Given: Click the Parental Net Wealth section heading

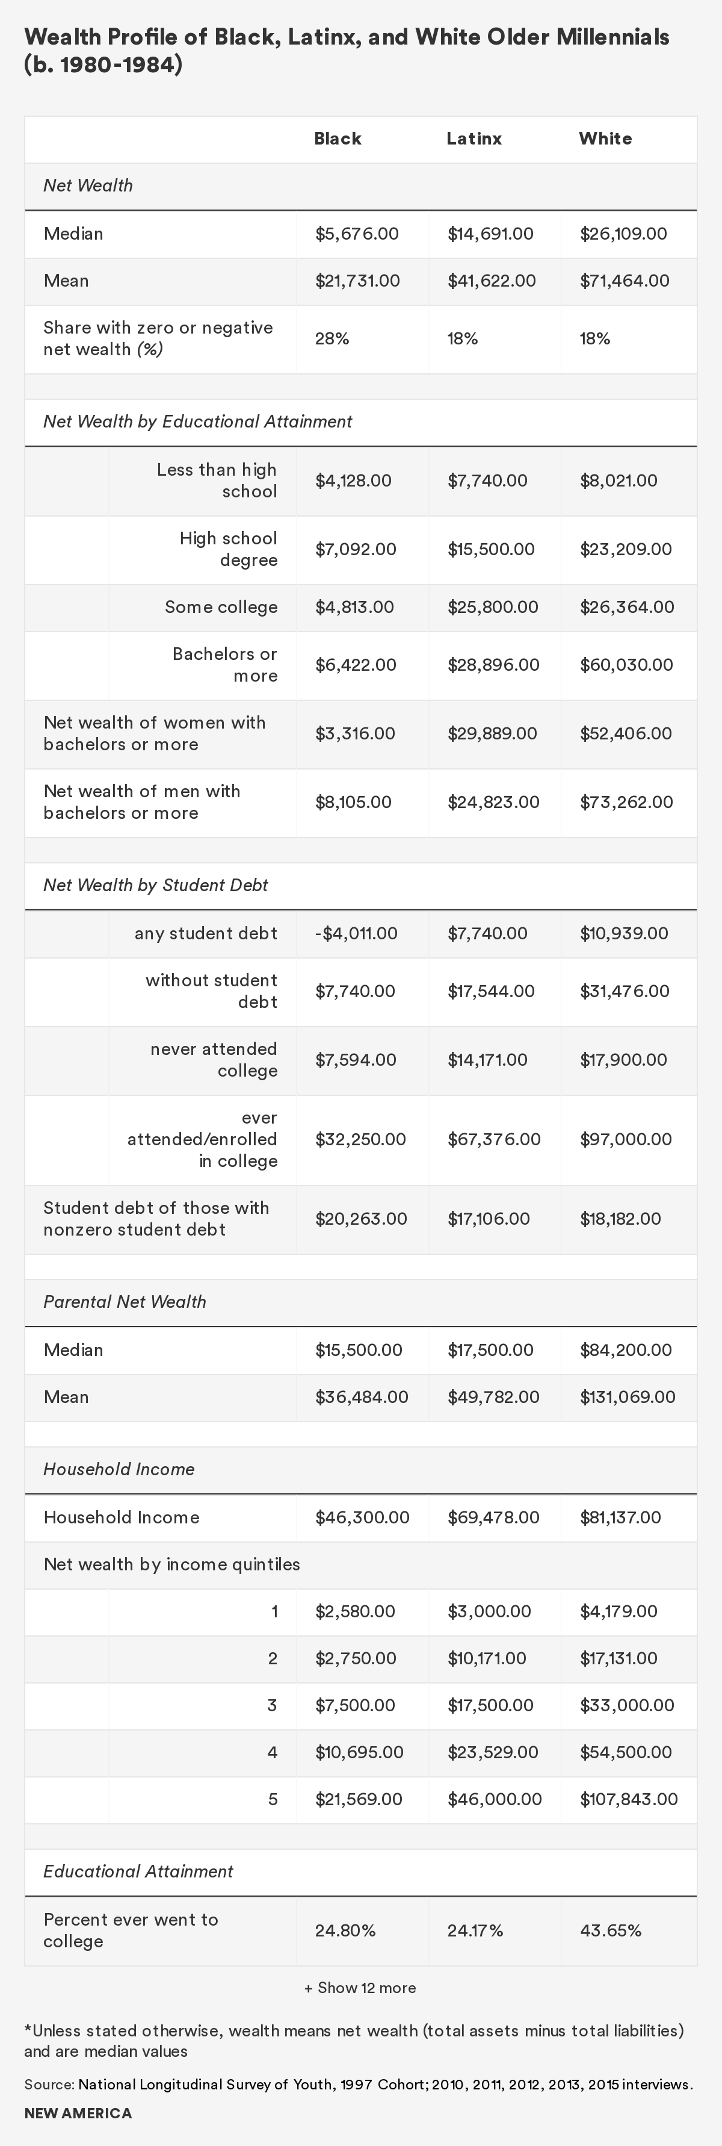Looking at the screenshot, I should click(x=125, y=1302).
